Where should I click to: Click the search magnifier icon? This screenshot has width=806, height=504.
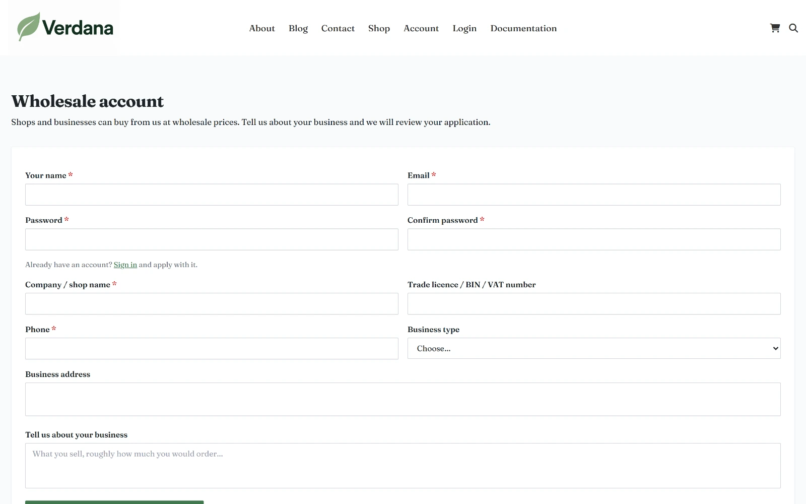click(793, 28)
